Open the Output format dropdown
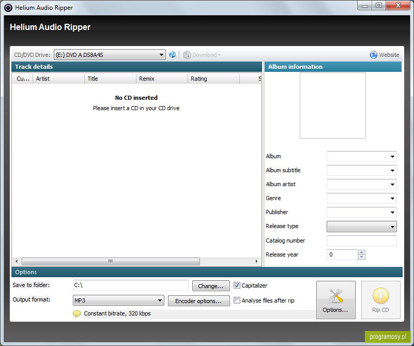414x346 pixels. click(x=118, y=300)
